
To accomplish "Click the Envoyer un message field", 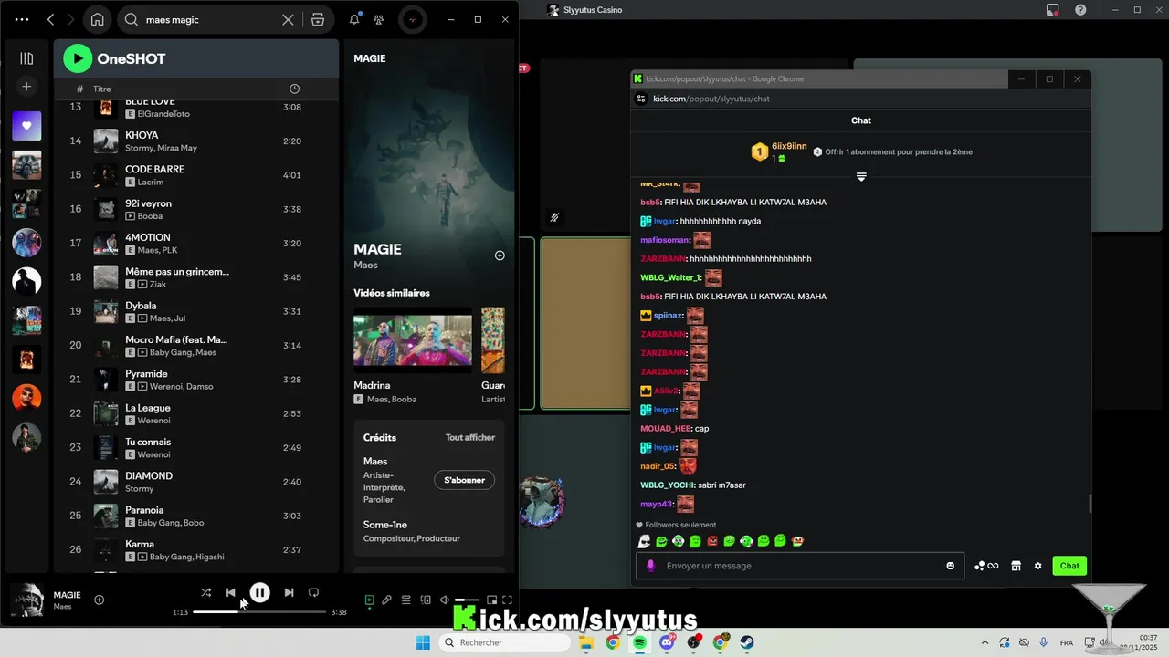I will point(799,566).
